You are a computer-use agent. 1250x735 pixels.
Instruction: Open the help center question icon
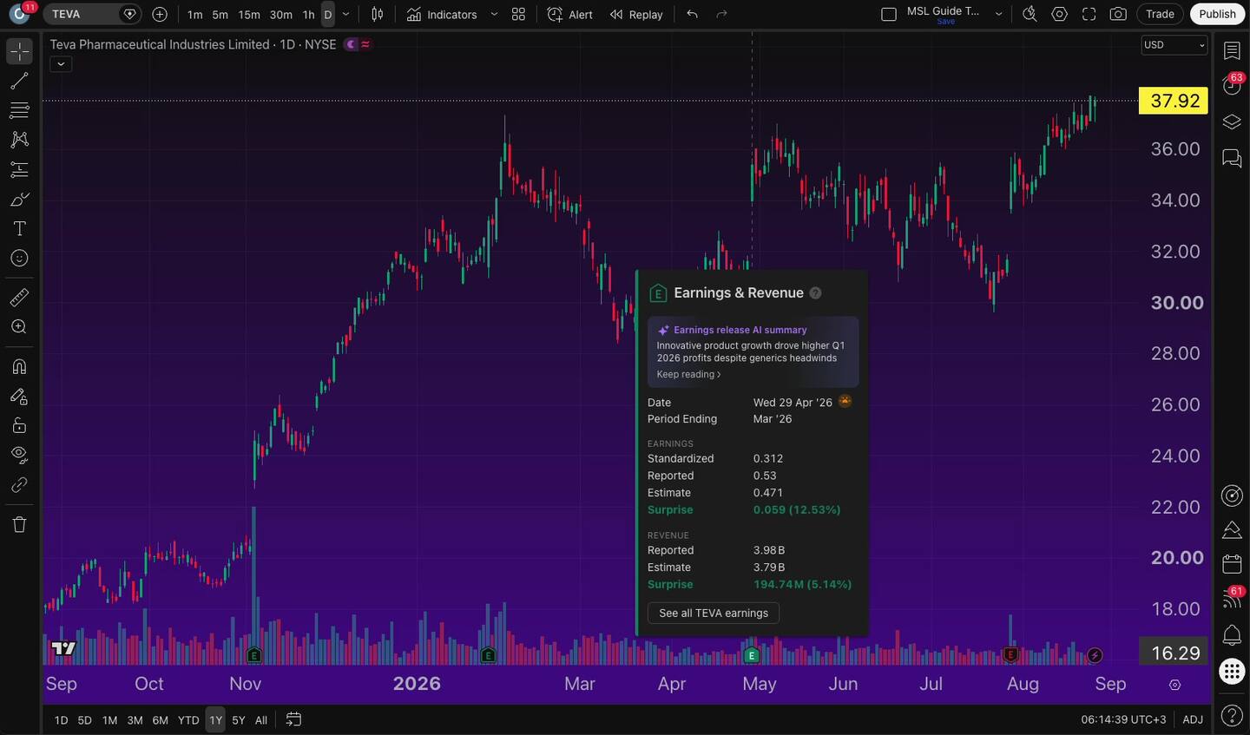point(1232,716)
